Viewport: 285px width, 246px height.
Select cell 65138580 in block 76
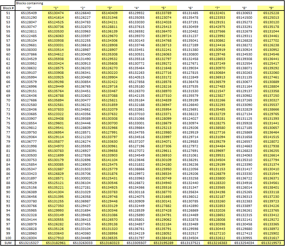pos(217,128)
